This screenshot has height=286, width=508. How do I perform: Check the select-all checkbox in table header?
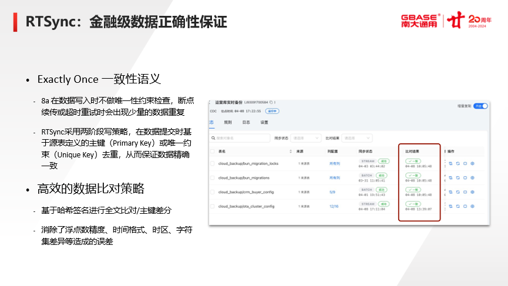(x=213, y=152)
